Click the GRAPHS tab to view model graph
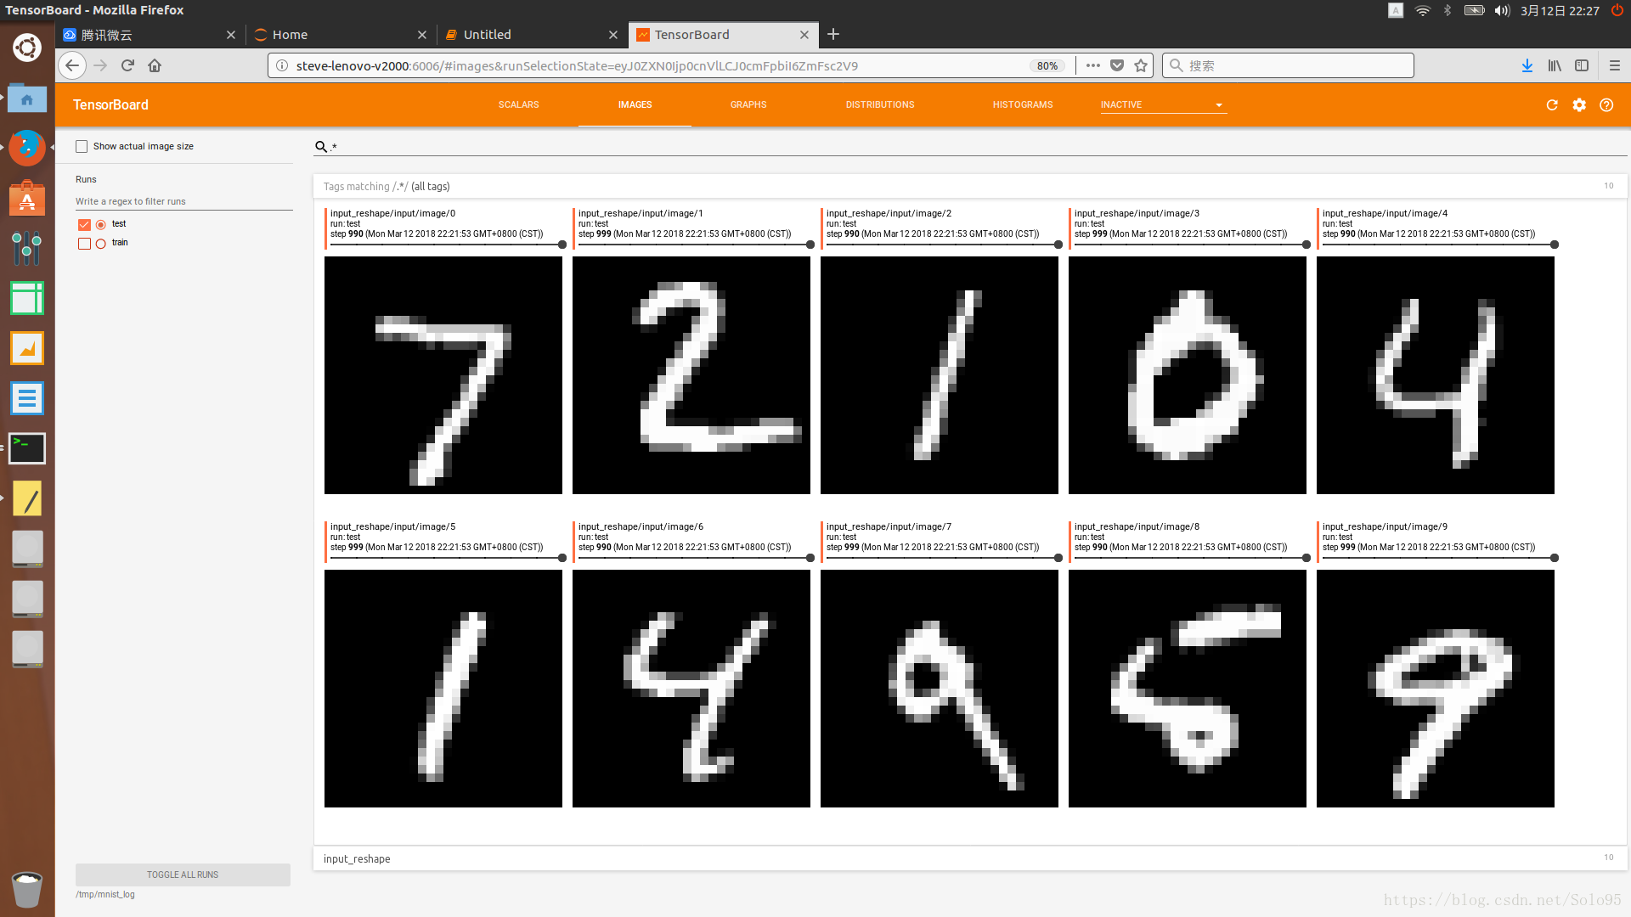This screenshot has height=917, width=1631. click(748, 104)
